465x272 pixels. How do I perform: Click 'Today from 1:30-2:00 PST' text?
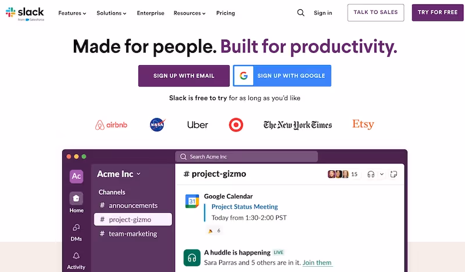click(x=249, y=218)
